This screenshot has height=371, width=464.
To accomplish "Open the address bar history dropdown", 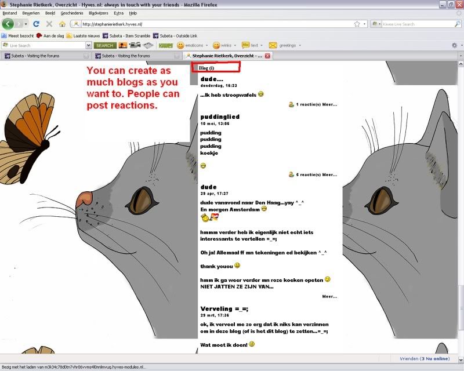I will click(365, 24).
